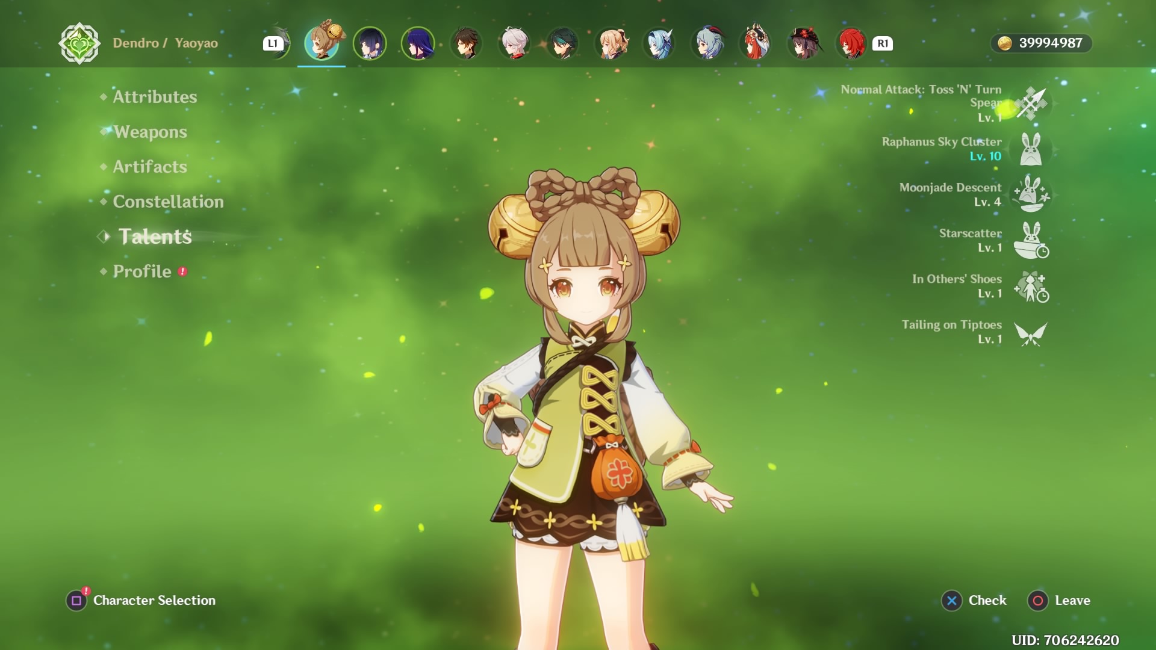Click the Character Selection label
Image resolution: width=1156 pixels, height=650 pixels.
154,600
